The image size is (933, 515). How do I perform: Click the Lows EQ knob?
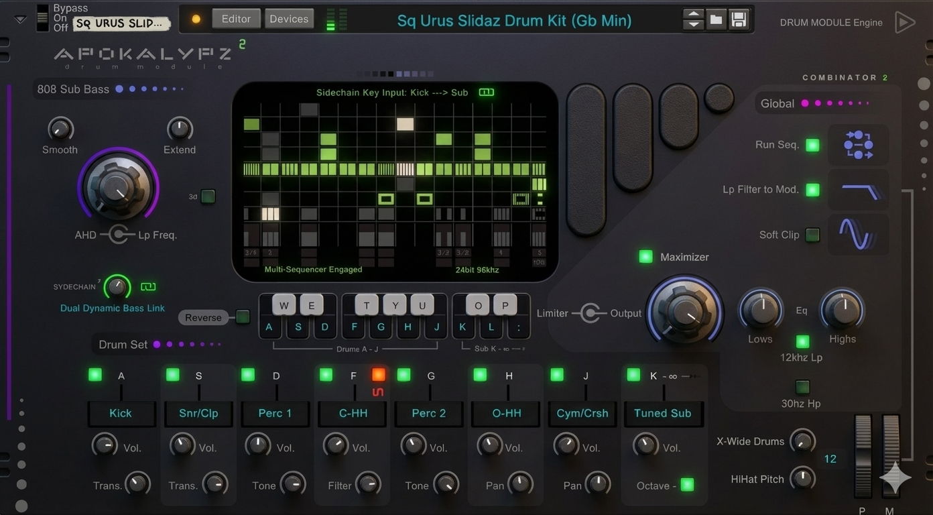pyautogui.click(x=761, y=309)
